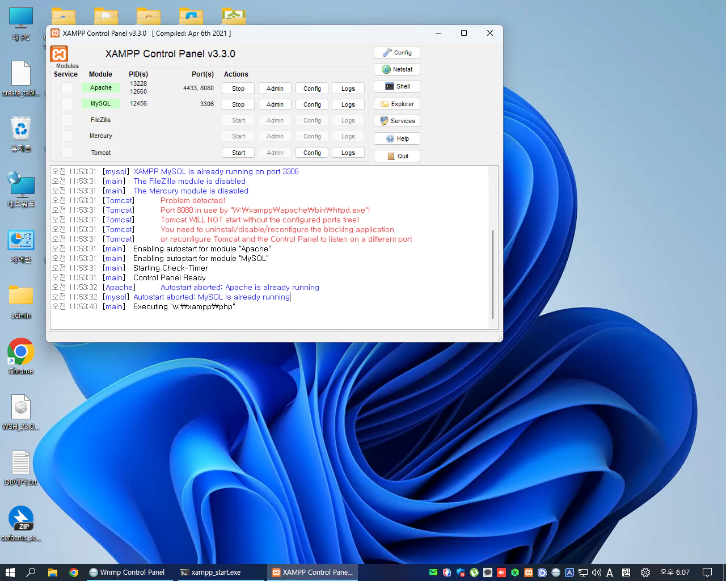This screenshot has width=726, height=581.
Task: Quit the XAMPP Control Panel
Action: click(x=397, y=156)
